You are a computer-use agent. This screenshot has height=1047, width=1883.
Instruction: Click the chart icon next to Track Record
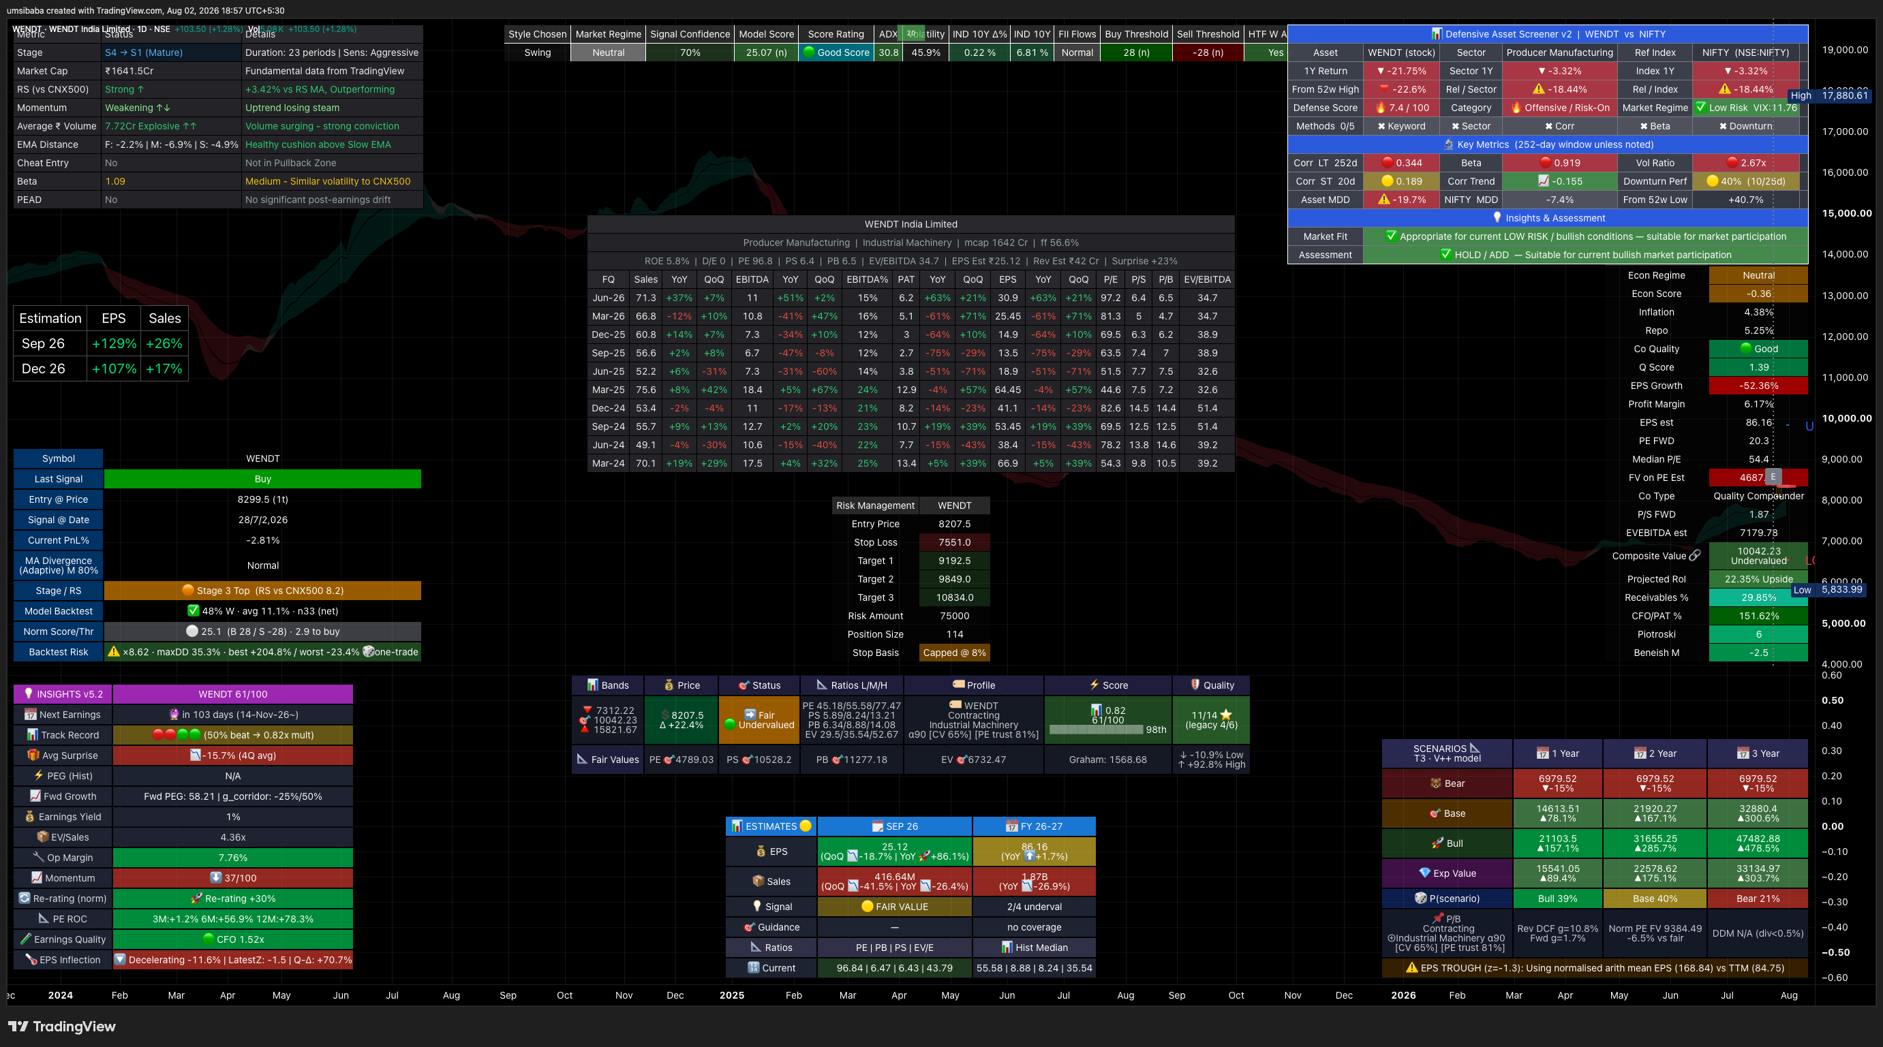pyautogui.click(x=32, y=734)
